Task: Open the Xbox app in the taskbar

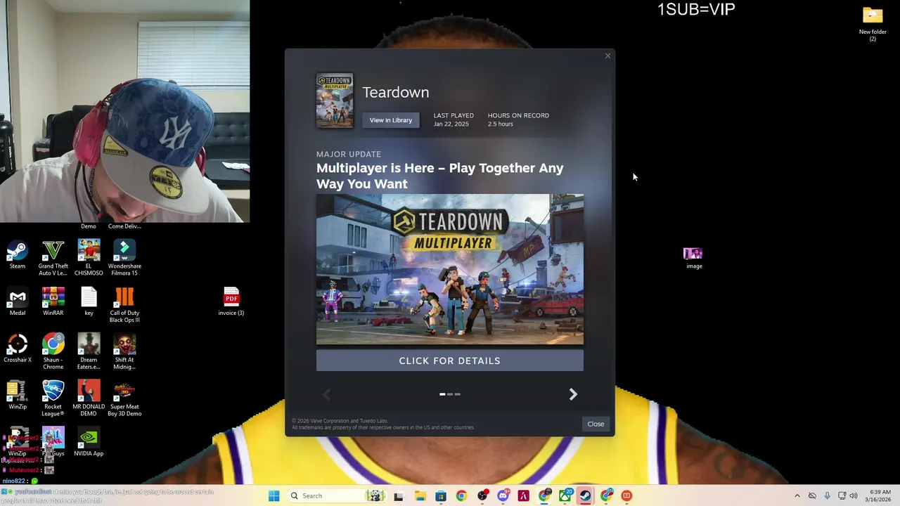Action: [565, 495]
